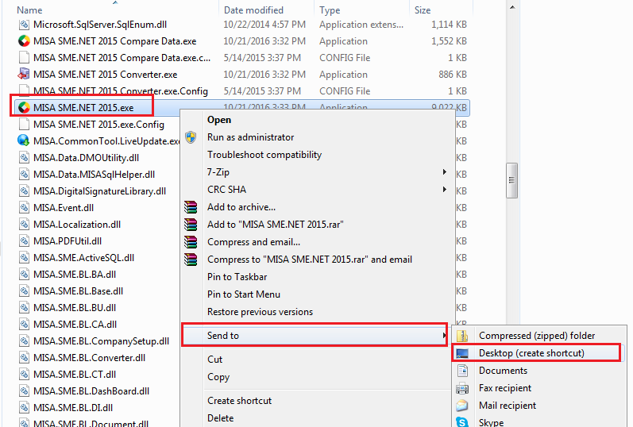Click the MISA.SME.BL.CT.dll file icon
Viewport: 633px width, 427px height.
pyautogui.click(x=24, y=374)
